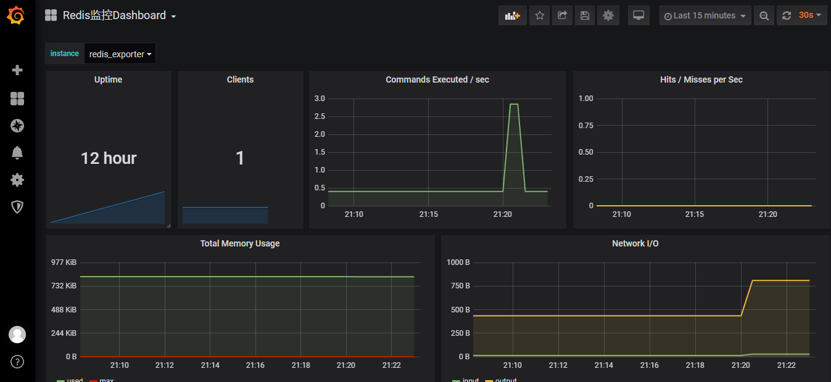Image resolution: width=831 pixels, height=382 pixels.
Task: Expand the 30s refresh interval dropdown
Action: (x=812, y=15)
